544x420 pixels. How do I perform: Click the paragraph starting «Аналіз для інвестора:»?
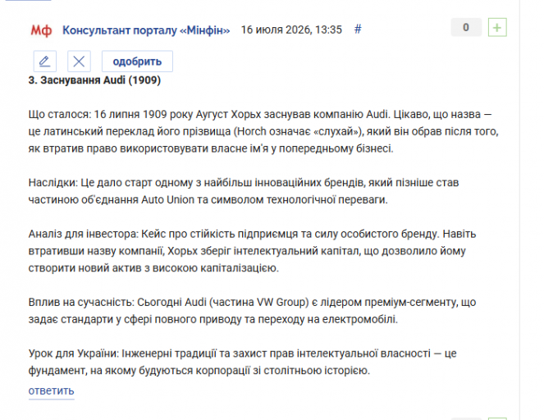(252, 251)
